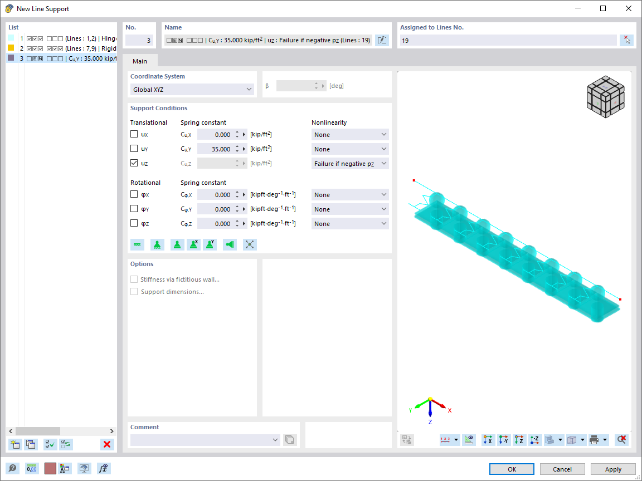The image size is (642, 481).
Task: Uncheck the uZ translational support
Action: point(134,163)
